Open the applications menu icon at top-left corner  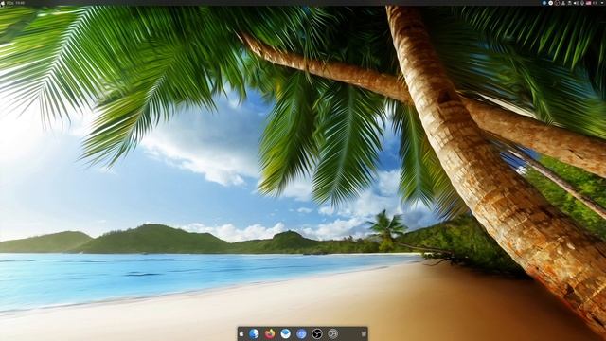click(3, 3)
